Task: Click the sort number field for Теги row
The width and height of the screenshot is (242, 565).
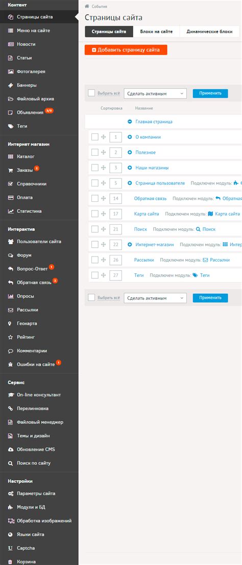Action: click(115, 275)
